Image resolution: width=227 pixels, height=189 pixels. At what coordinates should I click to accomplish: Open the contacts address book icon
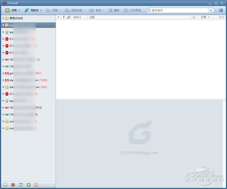13,185
